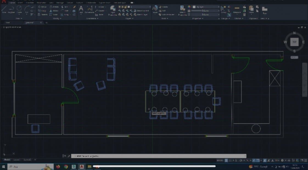Expand the Annotation panel flyout

[92, 18]
